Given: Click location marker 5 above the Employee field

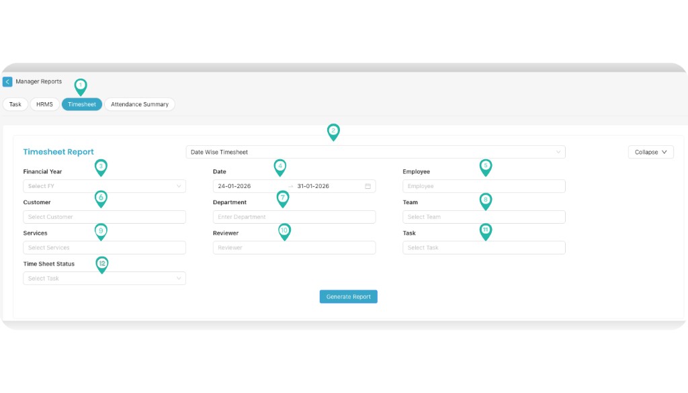Looking at the screenshot, I should point(484,167).
